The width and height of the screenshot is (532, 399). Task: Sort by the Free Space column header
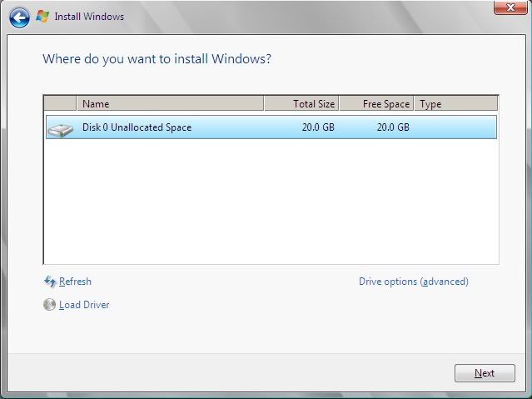pyautogui.click(x=376, y=103)
